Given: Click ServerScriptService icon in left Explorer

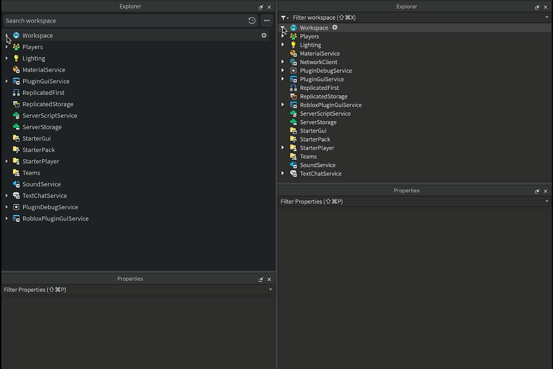Looking at the screenshot, I should click(x=16, y=115).
